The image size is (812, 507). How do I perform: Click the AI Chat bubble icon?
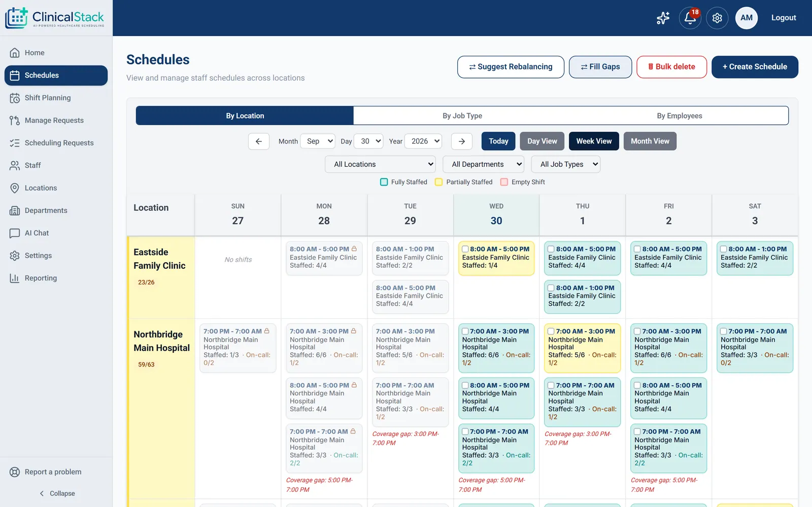(15, 233)
